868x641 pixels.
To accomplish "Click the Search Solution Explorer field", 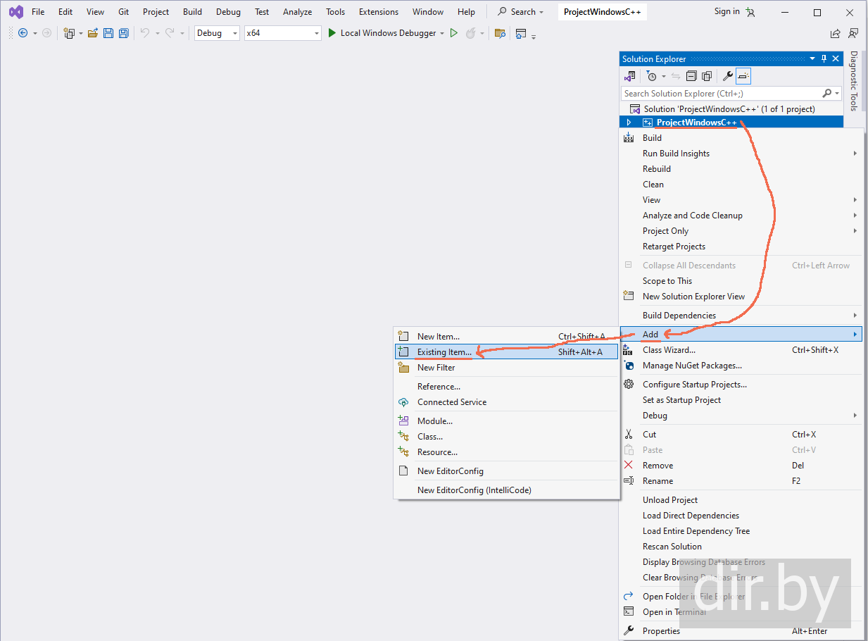I will 722,94.
